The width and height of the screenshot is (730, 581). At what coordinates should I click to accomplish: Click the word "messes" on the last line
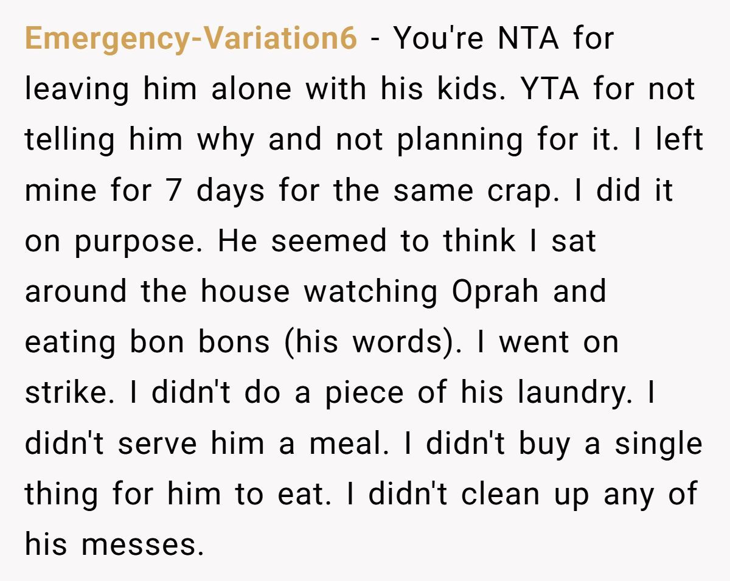pos(142,544)
